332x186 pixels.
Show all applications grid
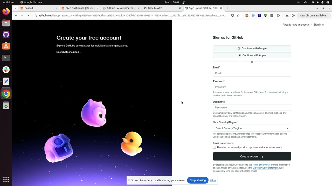coord(6,179)
